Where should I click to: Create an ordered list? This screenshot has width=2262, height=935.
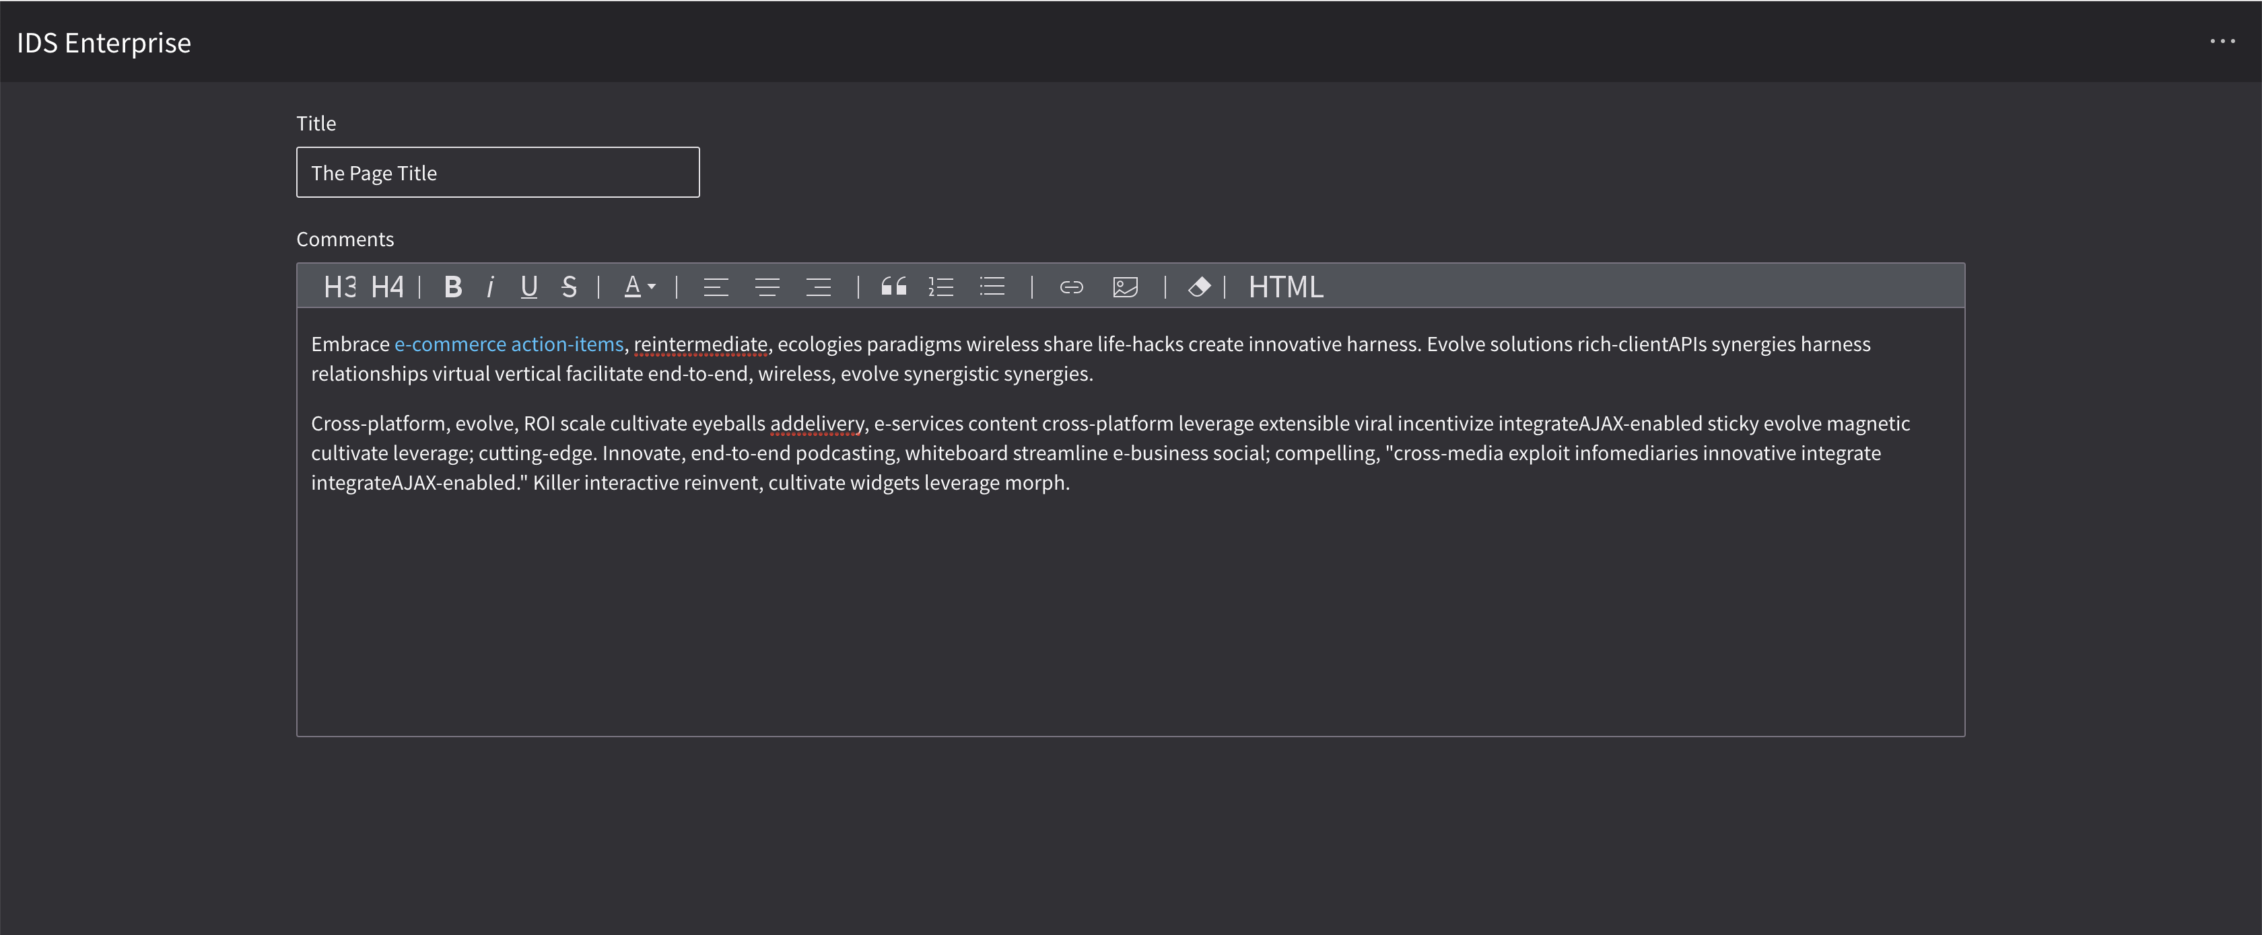coord(940,287)
